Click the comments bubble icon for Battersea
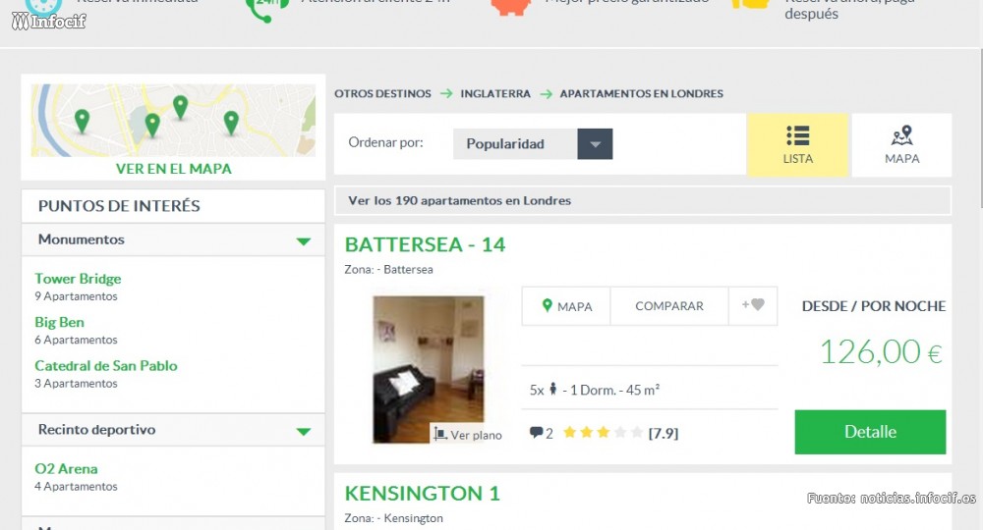Image resolution: width=983 pixels, height=530 pixels. pos(536,433)
